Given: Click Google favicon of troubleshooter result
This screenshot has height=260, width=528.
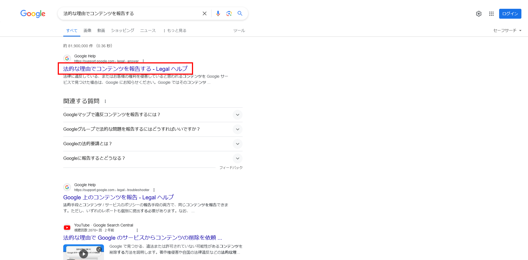Looking at the screenshot, I should point(67,187).
